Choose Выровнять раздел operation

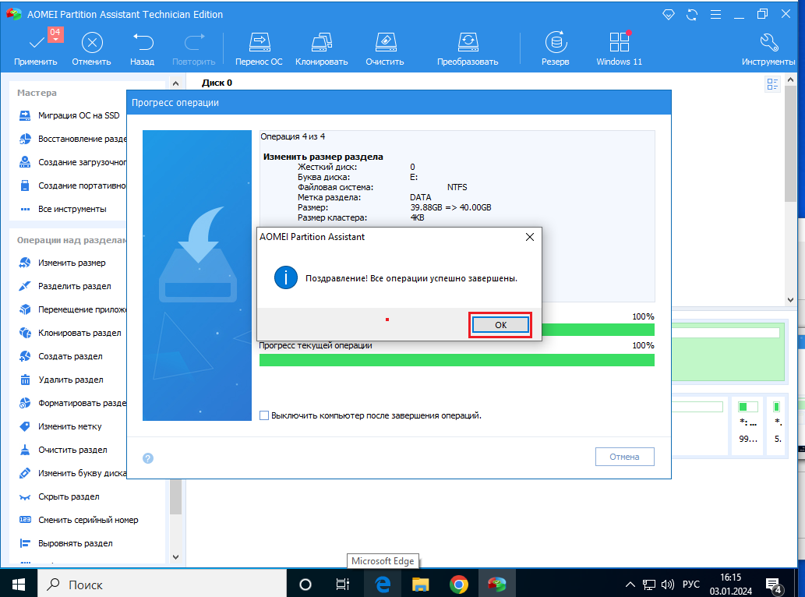(66, 544)
